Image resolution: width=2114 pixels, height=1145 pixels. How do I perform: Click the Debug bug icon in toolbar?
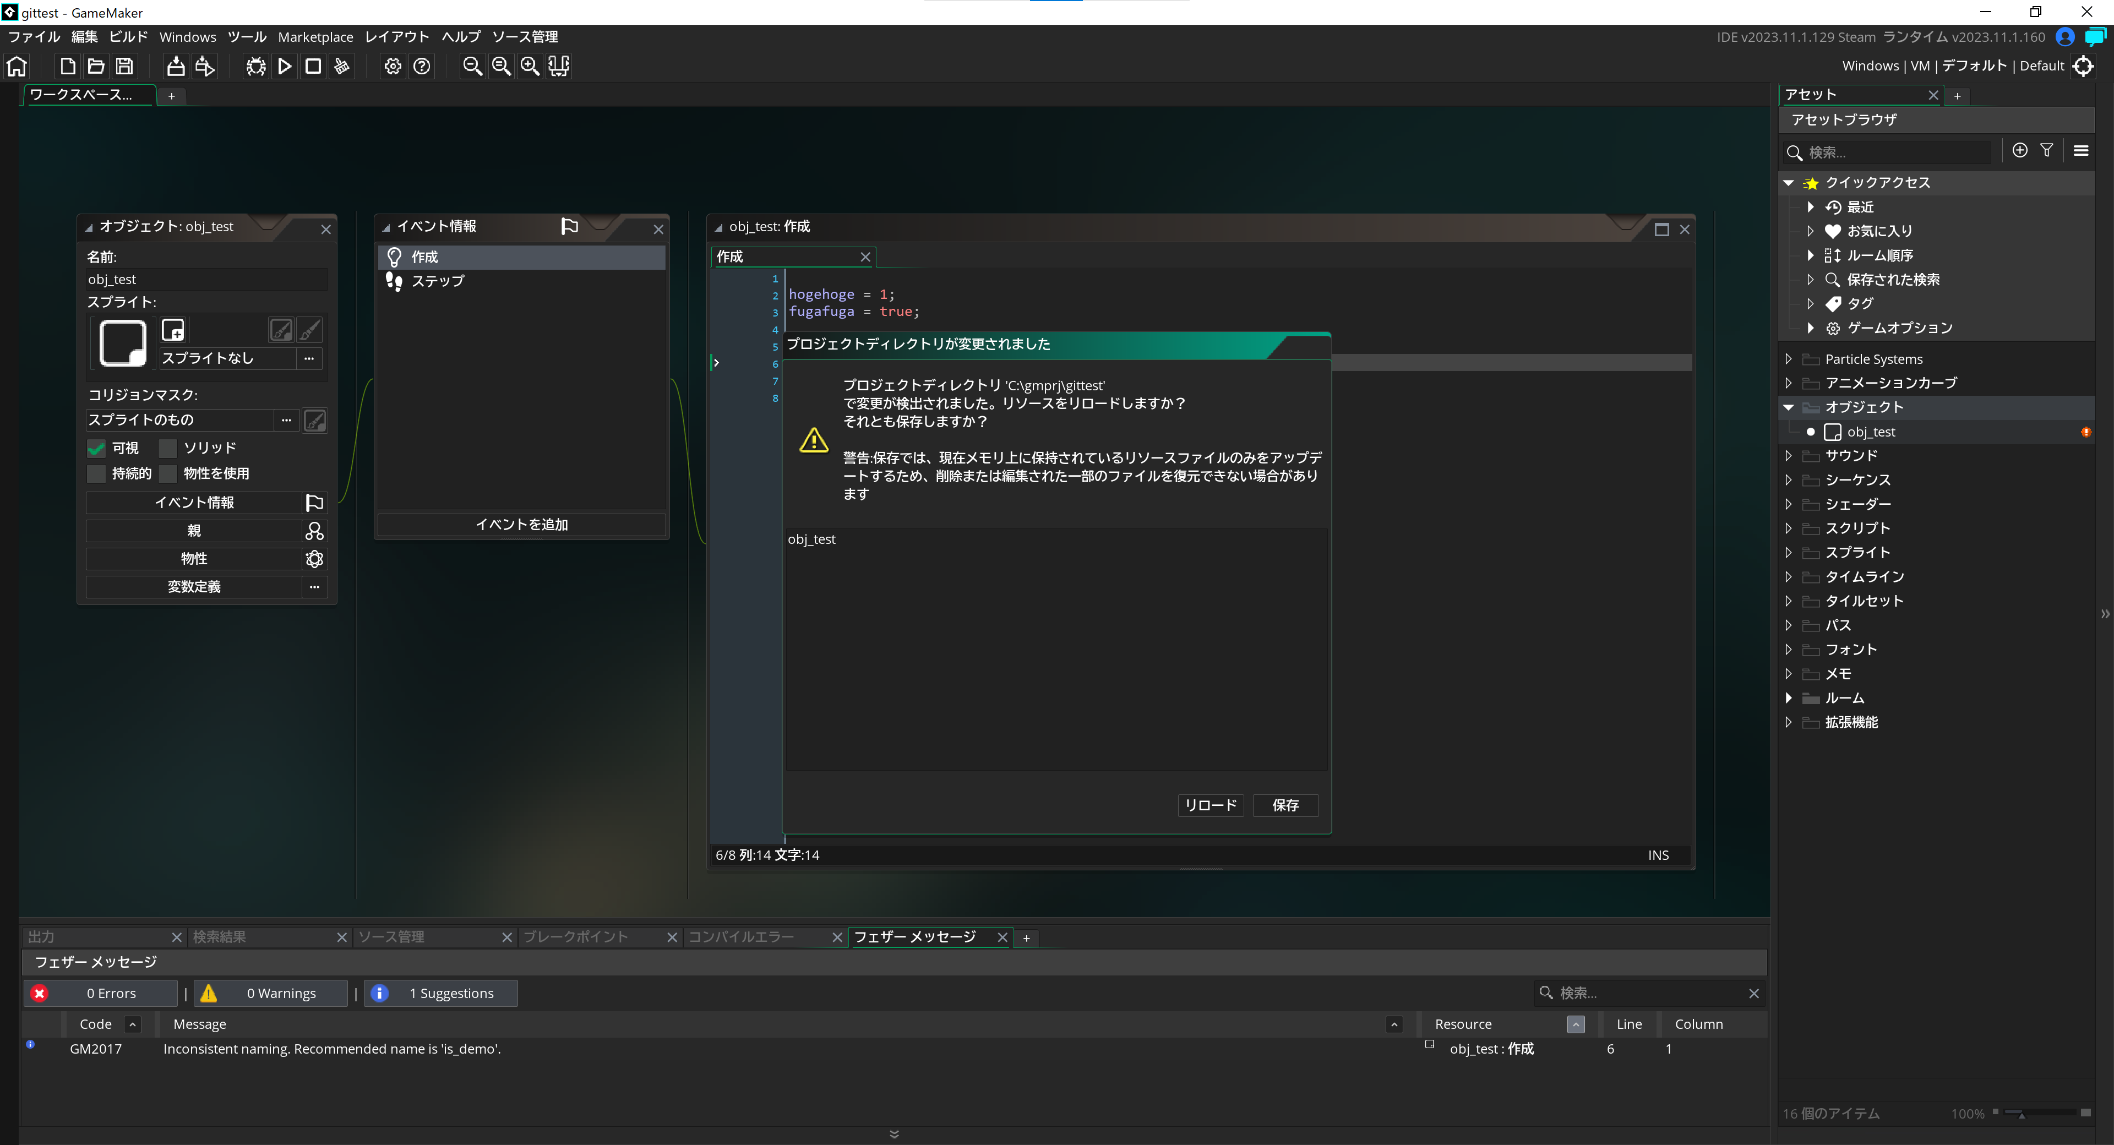click(x=256, y=67)
